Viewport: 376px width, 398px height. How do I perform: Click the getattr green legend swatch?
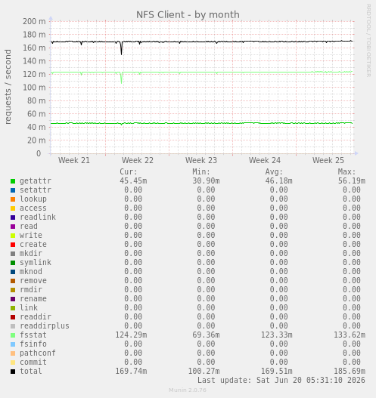13,181
